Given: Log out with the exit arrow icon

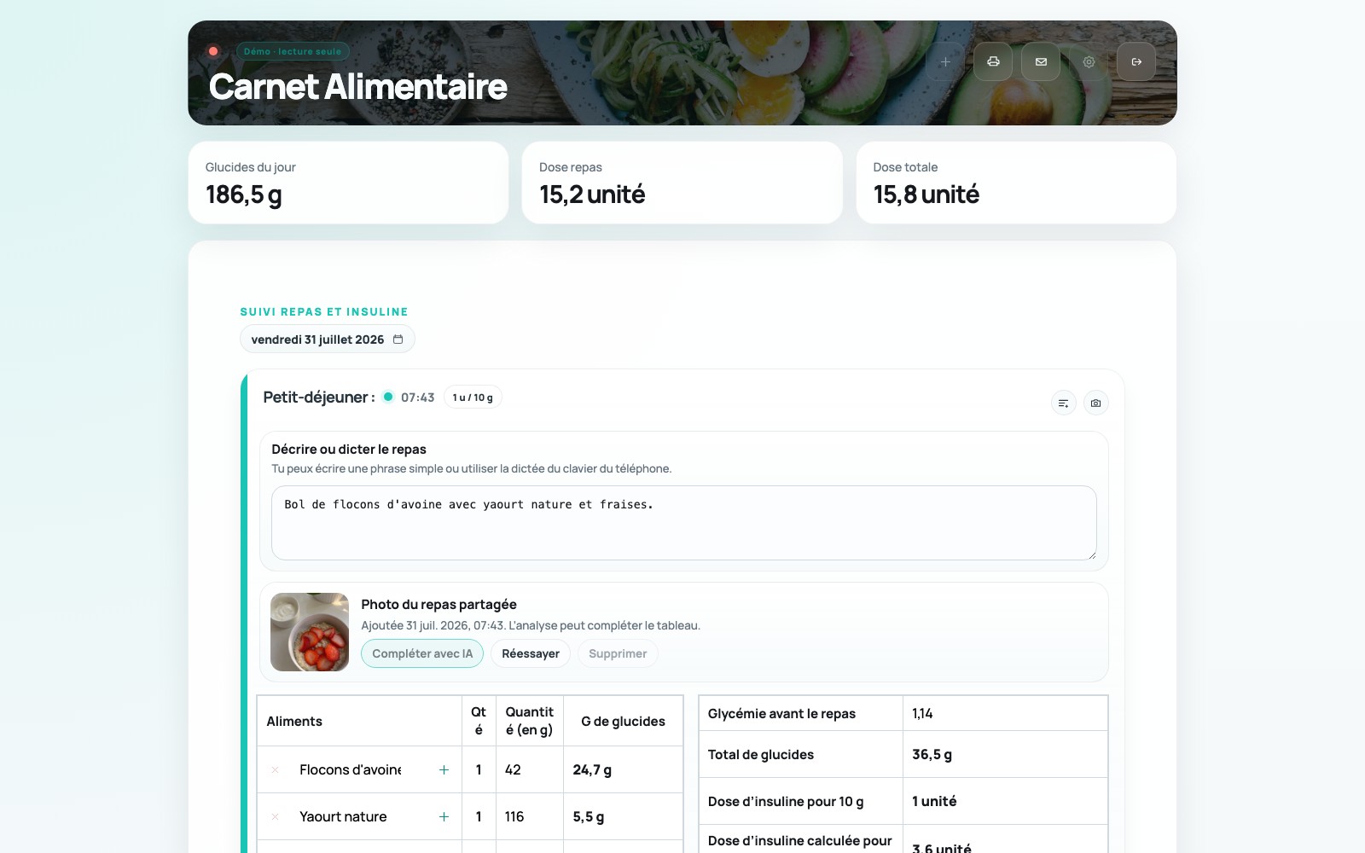Looking at the screenshot, I should coord(1136,62).
